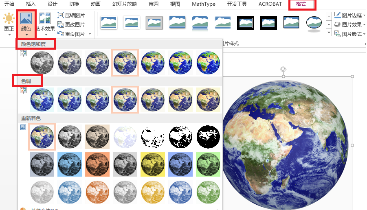The image size is (367, 210).
Task: Apply the first simple white frame picture style
Action: tap(109, 23)
